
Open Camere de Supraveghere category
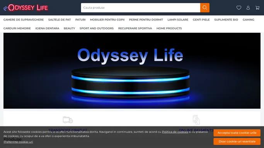[x=24, y=20]
